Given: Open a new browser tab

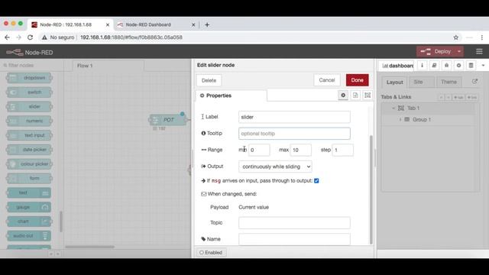Looking at the screenshot, I should (x=207, y=24).
